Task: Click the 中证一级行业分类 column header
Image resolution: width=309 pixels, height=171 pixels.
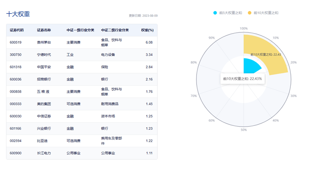Action: pyautogui.click(x=80, y=30)
